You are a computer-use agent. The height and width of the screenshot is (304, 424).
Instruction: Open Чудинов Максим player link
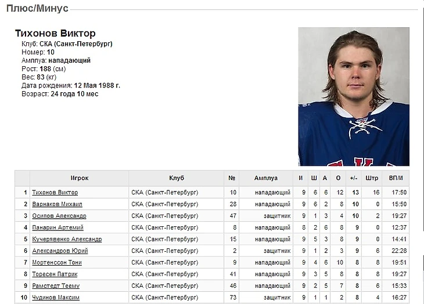(x=56, y=297)
